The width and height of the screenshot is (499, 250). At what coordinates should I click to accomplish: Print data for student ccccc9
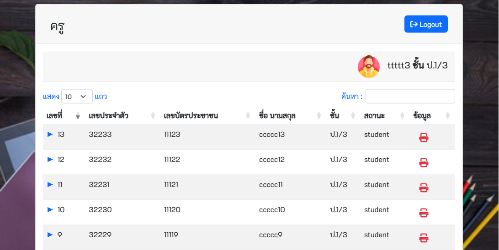pyautogui.click(x=424, y=238)
